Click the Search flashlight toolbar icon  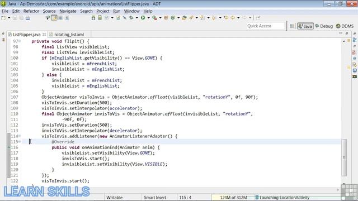click(191, 18)
